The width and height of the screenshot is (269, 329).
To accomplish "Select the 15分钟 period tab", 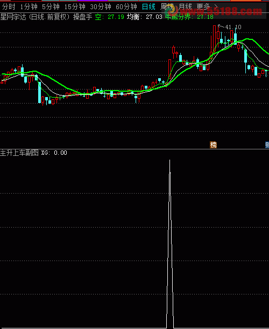I will pos(75,7).
